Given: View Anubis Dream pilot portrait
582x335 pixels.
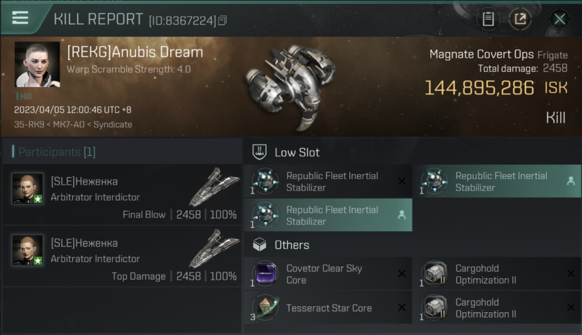Looking at the screenshot, I should tap(37, 64).
